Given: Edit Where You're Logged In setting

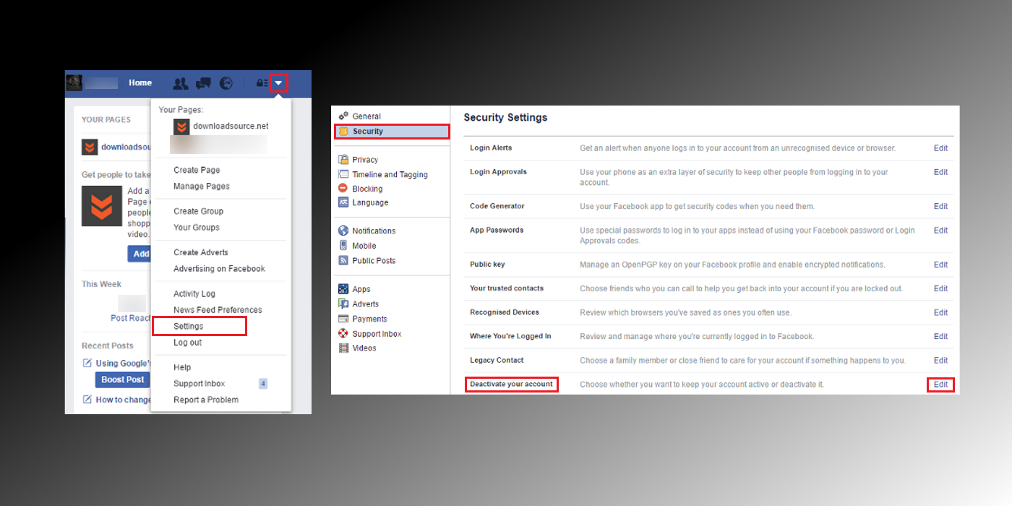Looking at the screenshot, I should tap(940, 336).
